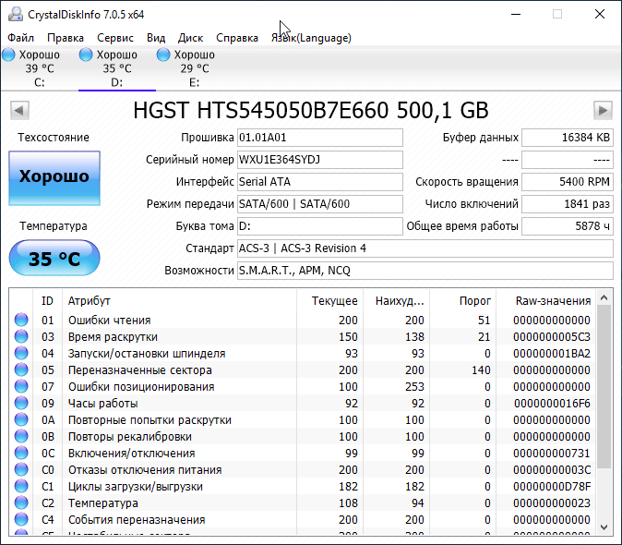622x545 pixels.
Task: Click the rotation speed field 5400 RPM
Action: [568, 182]
